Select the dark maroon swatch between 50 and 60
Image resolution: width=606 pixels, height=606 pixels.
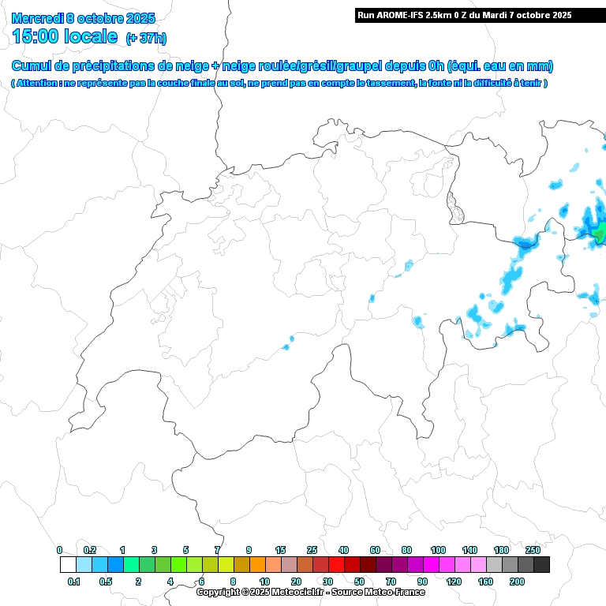(368, 564)
